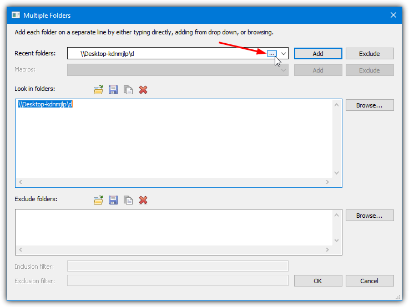The image size is (409, 307).
Task: Select the \\Desktop-kdnmjlp\d entry in Look in list
Action: (x=45, y=104)
